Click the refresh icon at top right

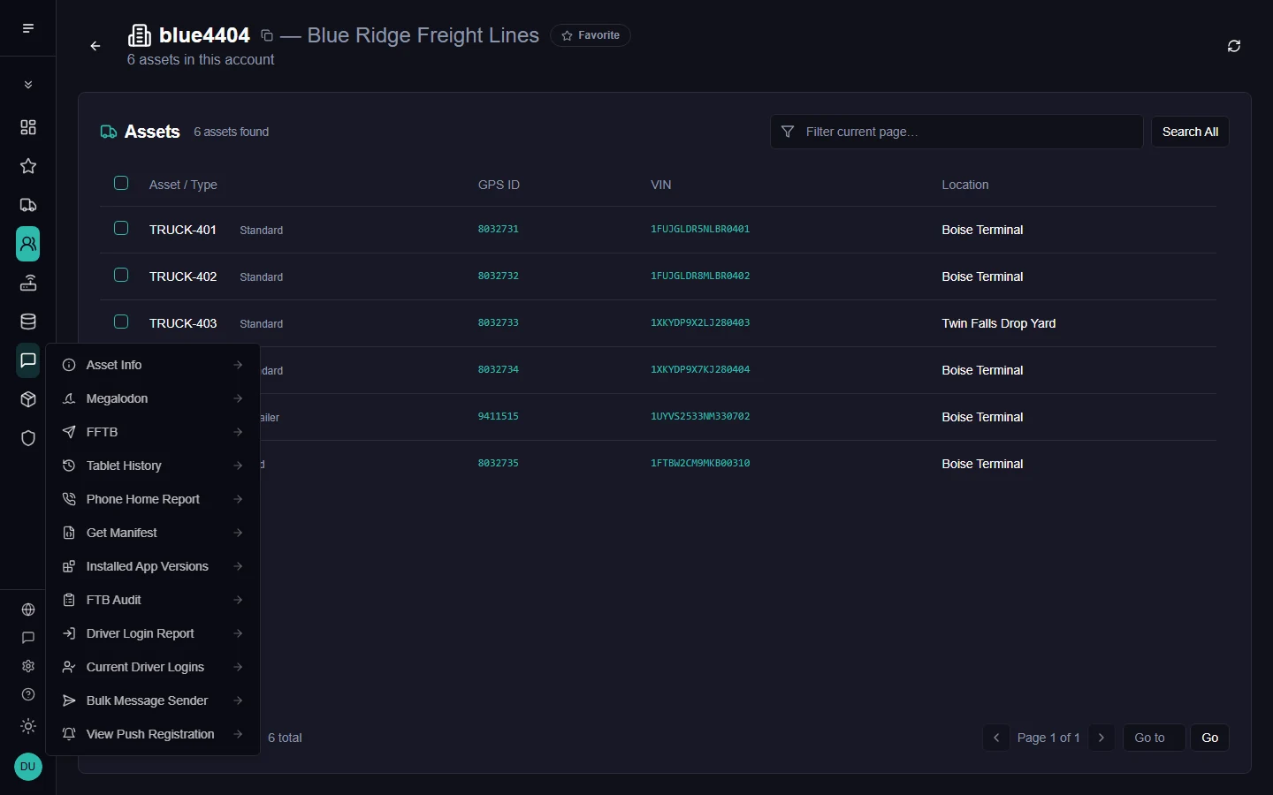click(1234, 46)
